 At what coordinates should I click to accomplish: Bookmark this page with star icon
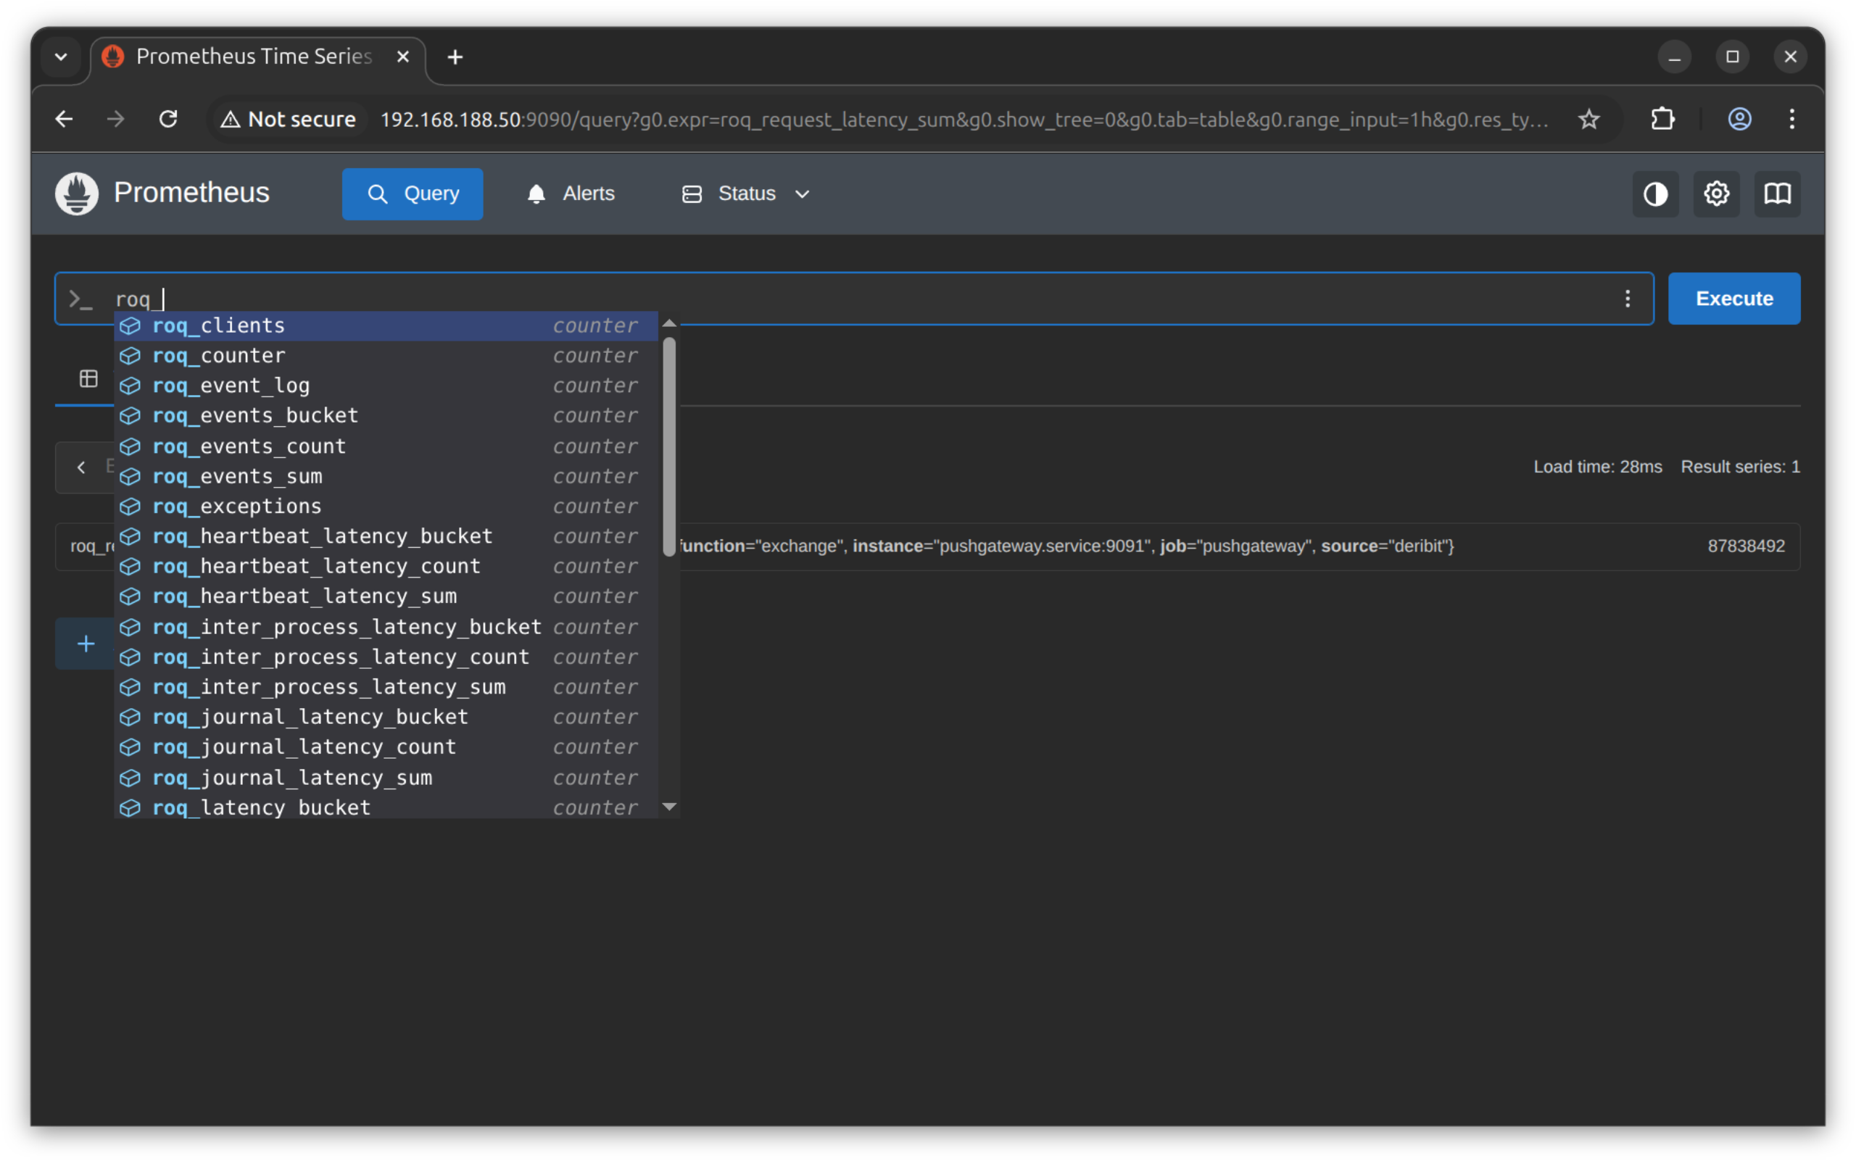1588,119
